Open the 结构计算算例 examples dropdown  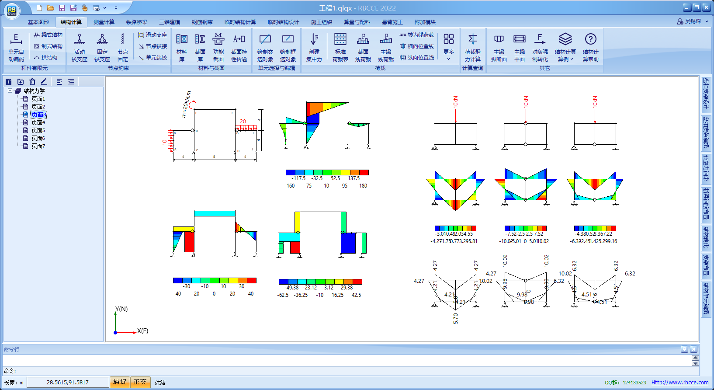(565, 47)
